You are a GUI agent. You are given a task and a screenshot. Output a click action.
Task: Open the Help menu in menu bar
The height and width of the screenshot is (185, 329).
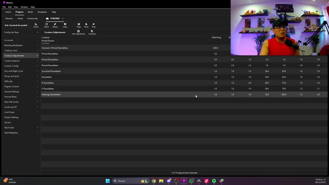click(33, 7)
